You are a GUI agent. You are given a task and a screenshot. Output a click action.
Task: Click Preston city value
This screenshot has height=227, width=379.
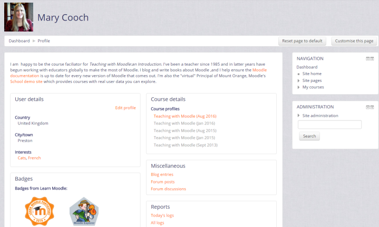coord(25,140)
